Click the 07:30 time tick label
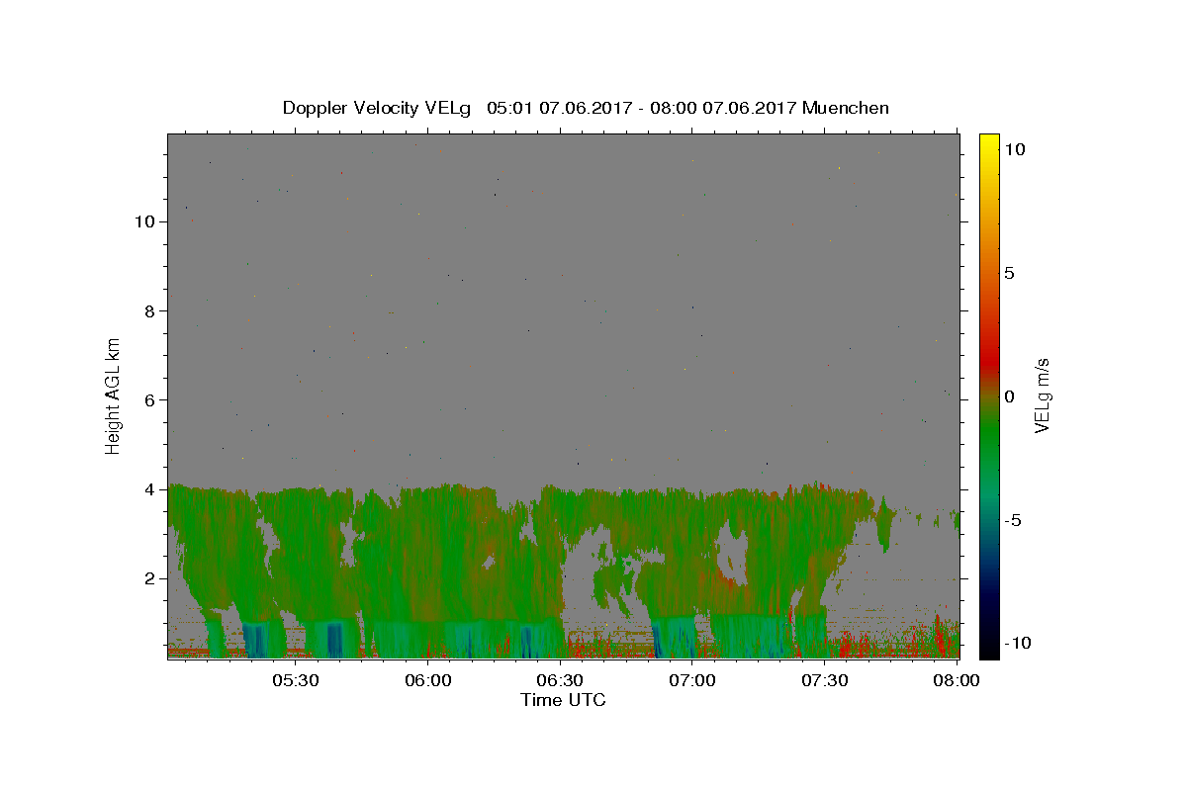1187x791 pixels. 824,680
